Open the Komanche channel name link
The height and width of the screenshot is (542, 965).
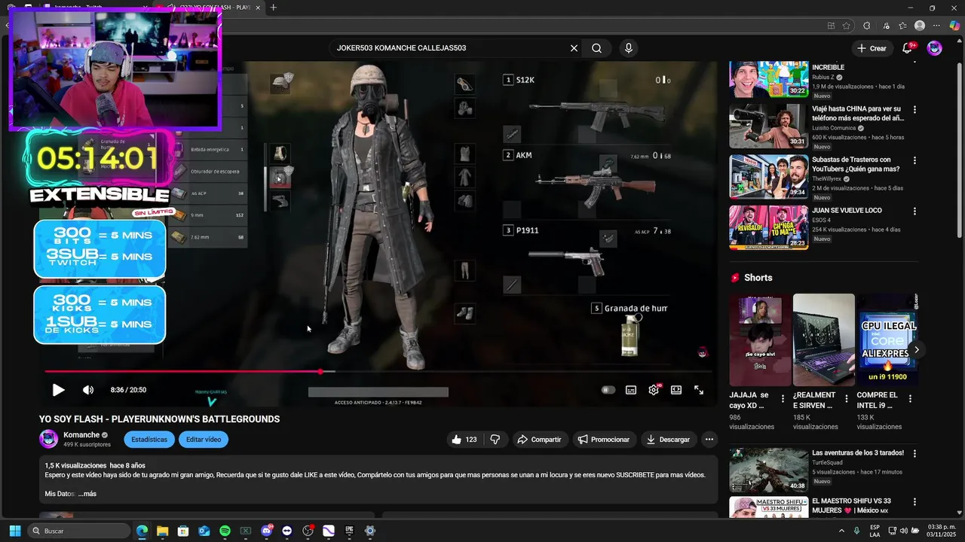81,435
